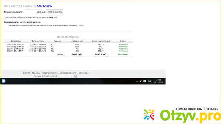
Task: Select payout date 2015-08-14 23:27:36
Action: tap(38, 47)
